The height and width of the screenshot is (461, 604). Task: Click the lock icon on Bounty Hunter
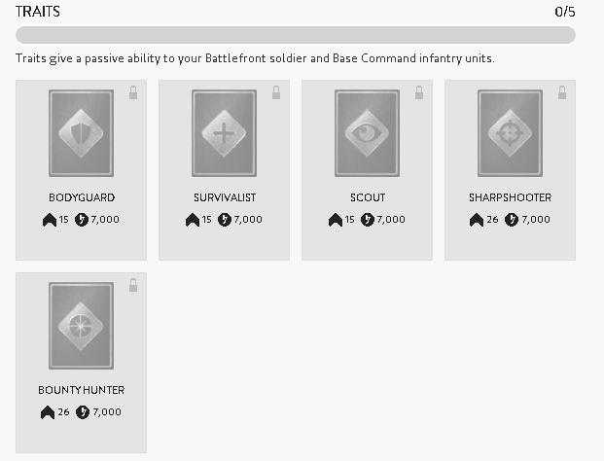[x=133, y=286]
